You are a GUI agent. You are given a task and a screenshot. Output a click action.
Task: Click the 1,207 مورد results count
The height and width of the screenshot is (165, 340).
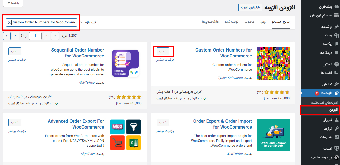(69, 36)
